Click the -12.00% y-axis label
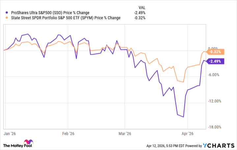This screenshot has width=237, height=150. pyautogui.click(x=215, y=101)
